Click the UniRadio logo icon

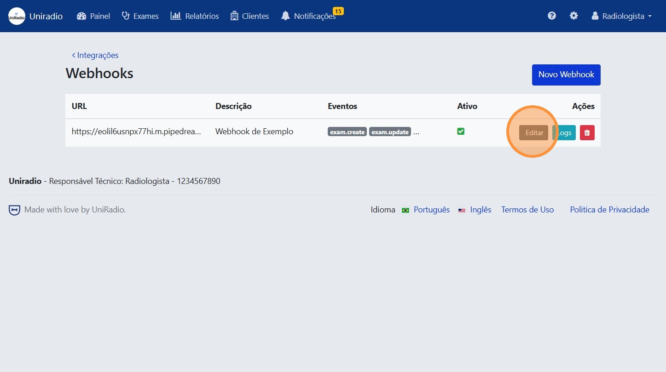point(16,16)
